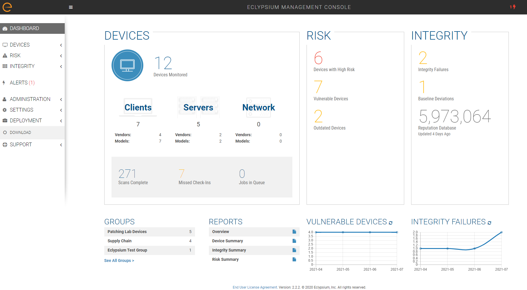This screenshot has width=527, height=290.
Task: Expand the SETTINGS sidebar chevron
Action: (61, 110)
